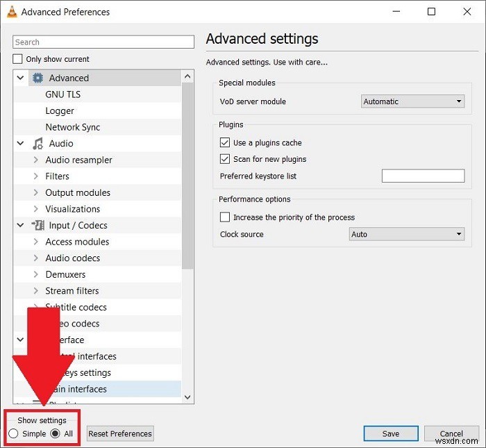Select Main interfaces tree item
The image size is (486, 448).
click(x=81, y=389)
